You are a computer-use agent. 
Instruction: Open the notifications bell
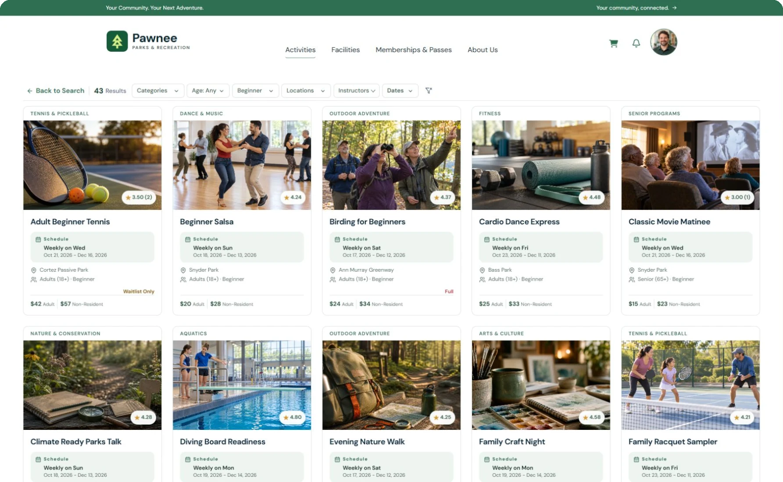[636, 43]
